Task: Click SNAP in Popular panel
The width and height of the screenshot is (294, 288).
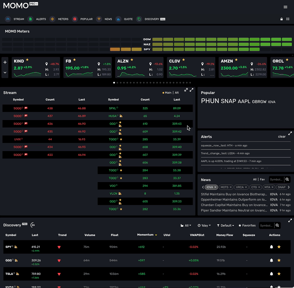Action: pyautogui.click(x=228, y=101)
